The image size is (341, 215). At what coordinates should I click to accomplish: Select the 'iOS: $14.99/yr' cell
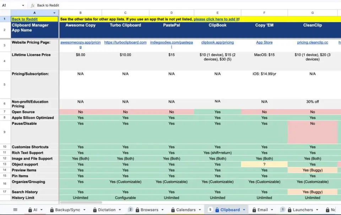click(x=264, y=84)
